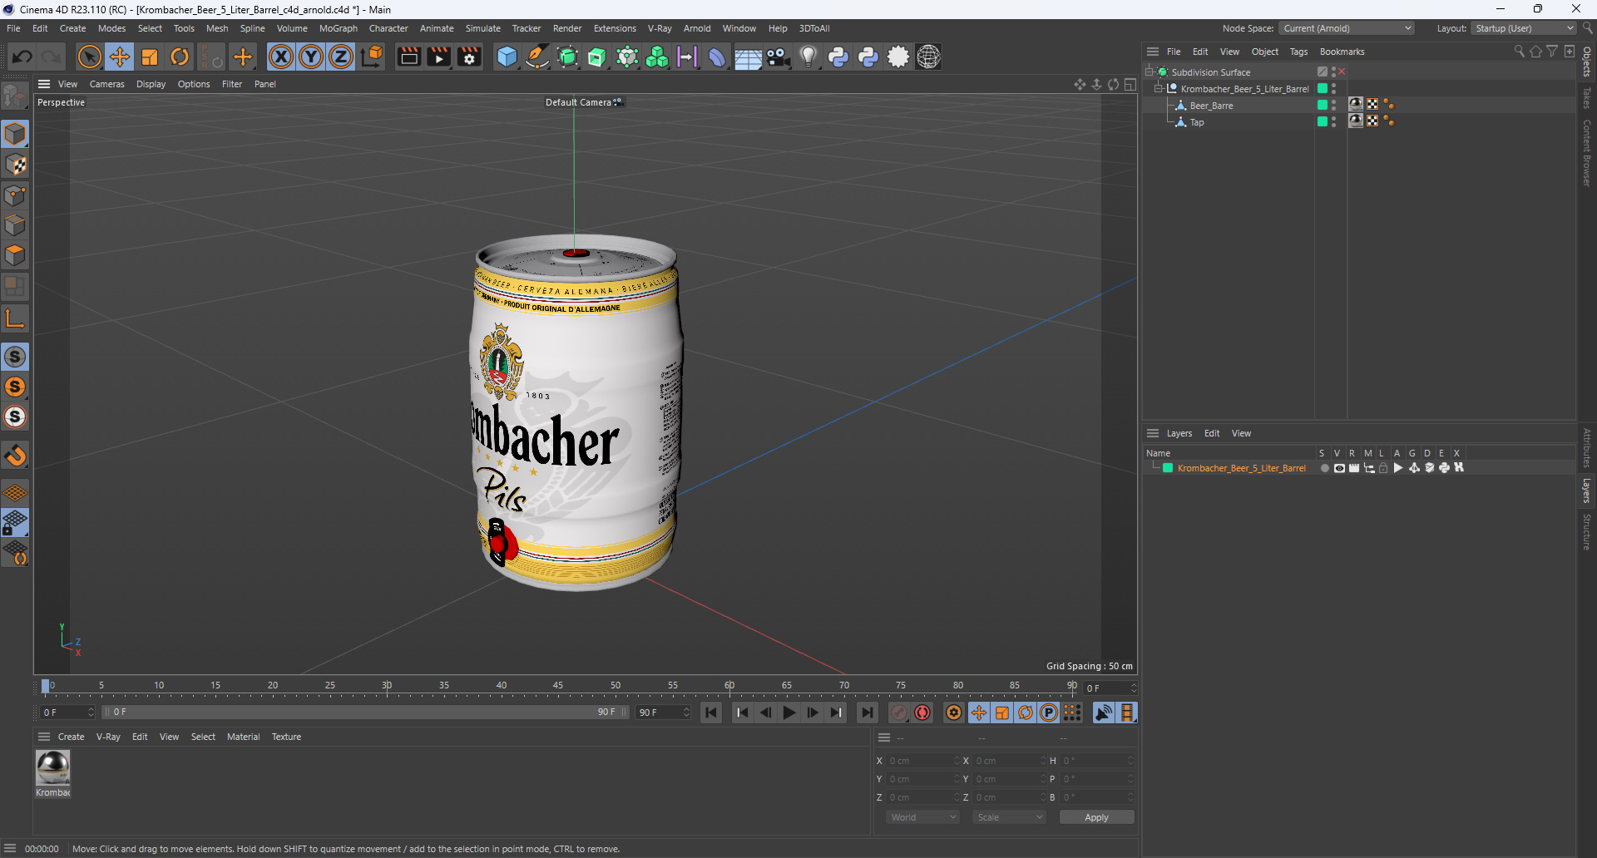Click the Workplane lock icon
This screenshot has height=858, width=1597.
(x=15, y=523)
